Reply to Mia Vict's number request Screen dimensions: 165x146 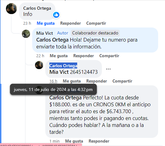[83, 56]
